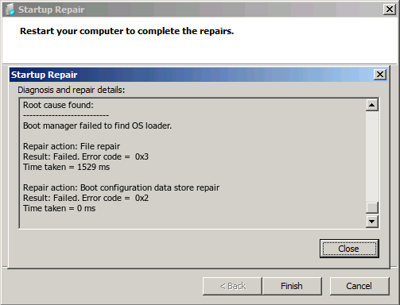Image resolution: width=400 pixels, height=305 pixels.
Task: Close the inner Startup Repair details dialog with X
Action: click(x=380, y=75)
